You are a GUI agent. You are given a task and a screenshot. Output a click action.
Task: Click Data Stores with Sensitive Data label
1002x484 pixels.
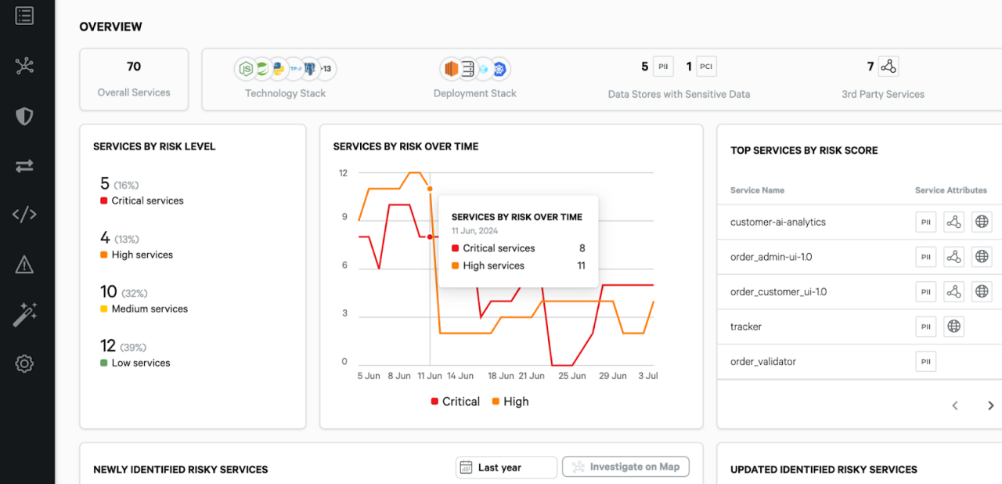679,94
